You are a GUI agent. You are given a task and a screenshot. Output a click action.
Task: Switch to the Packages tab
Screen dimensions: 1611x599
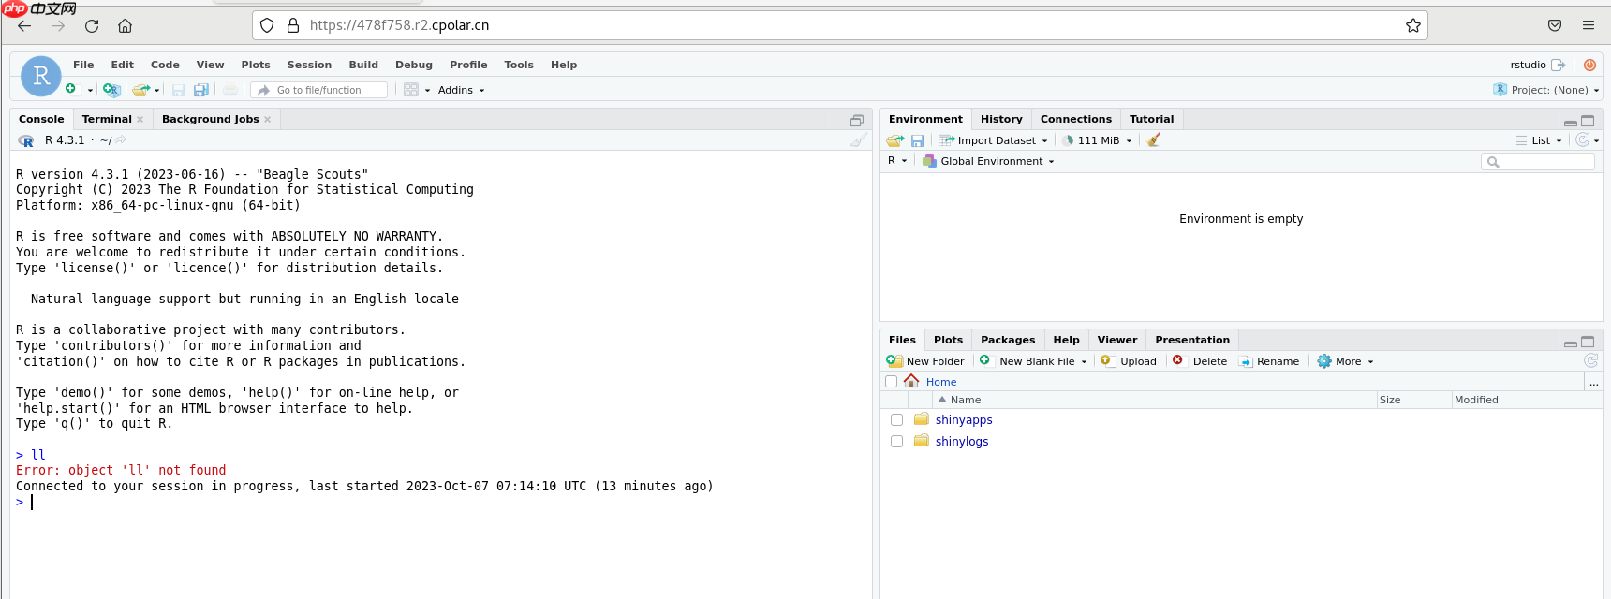pyautogui.click(x=1008, y=340)
